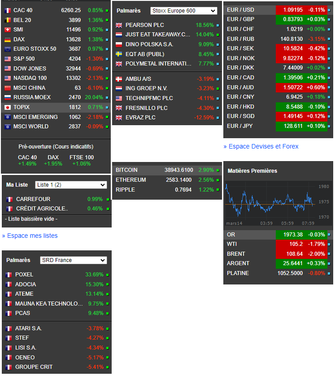Click the Polish flag beside DINO POLSKA
Viewport: 335px width, 376px height.
point(119,44)
